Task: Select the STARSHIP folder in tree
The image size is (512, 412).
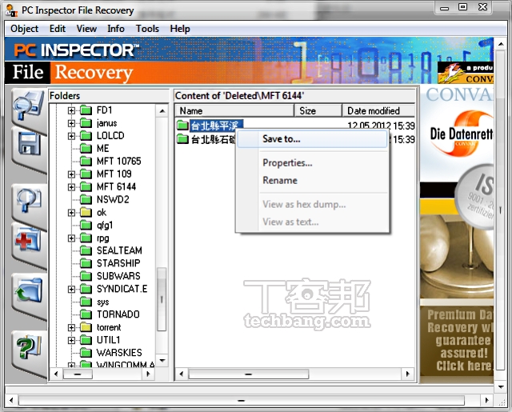Action: [118, 263]
